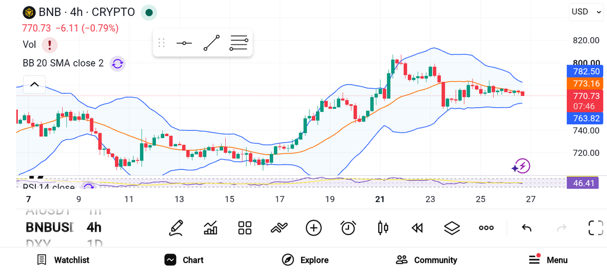Click date 21 on the time axis

pos(380,199)
